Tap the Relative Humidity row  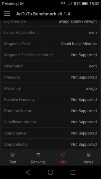(x=50, y=100)
